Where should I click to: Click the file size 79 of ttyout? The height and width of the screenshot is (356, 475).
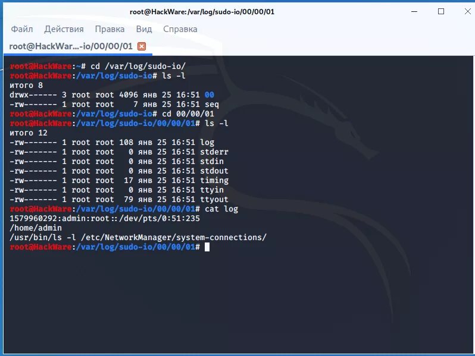pos(129,200)
